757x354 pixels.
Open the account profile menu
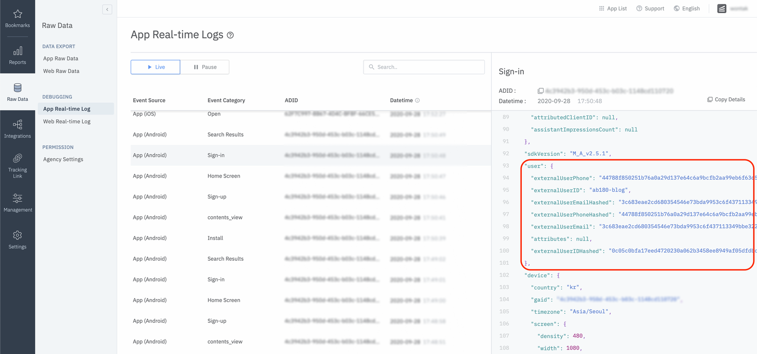[733, 9]
